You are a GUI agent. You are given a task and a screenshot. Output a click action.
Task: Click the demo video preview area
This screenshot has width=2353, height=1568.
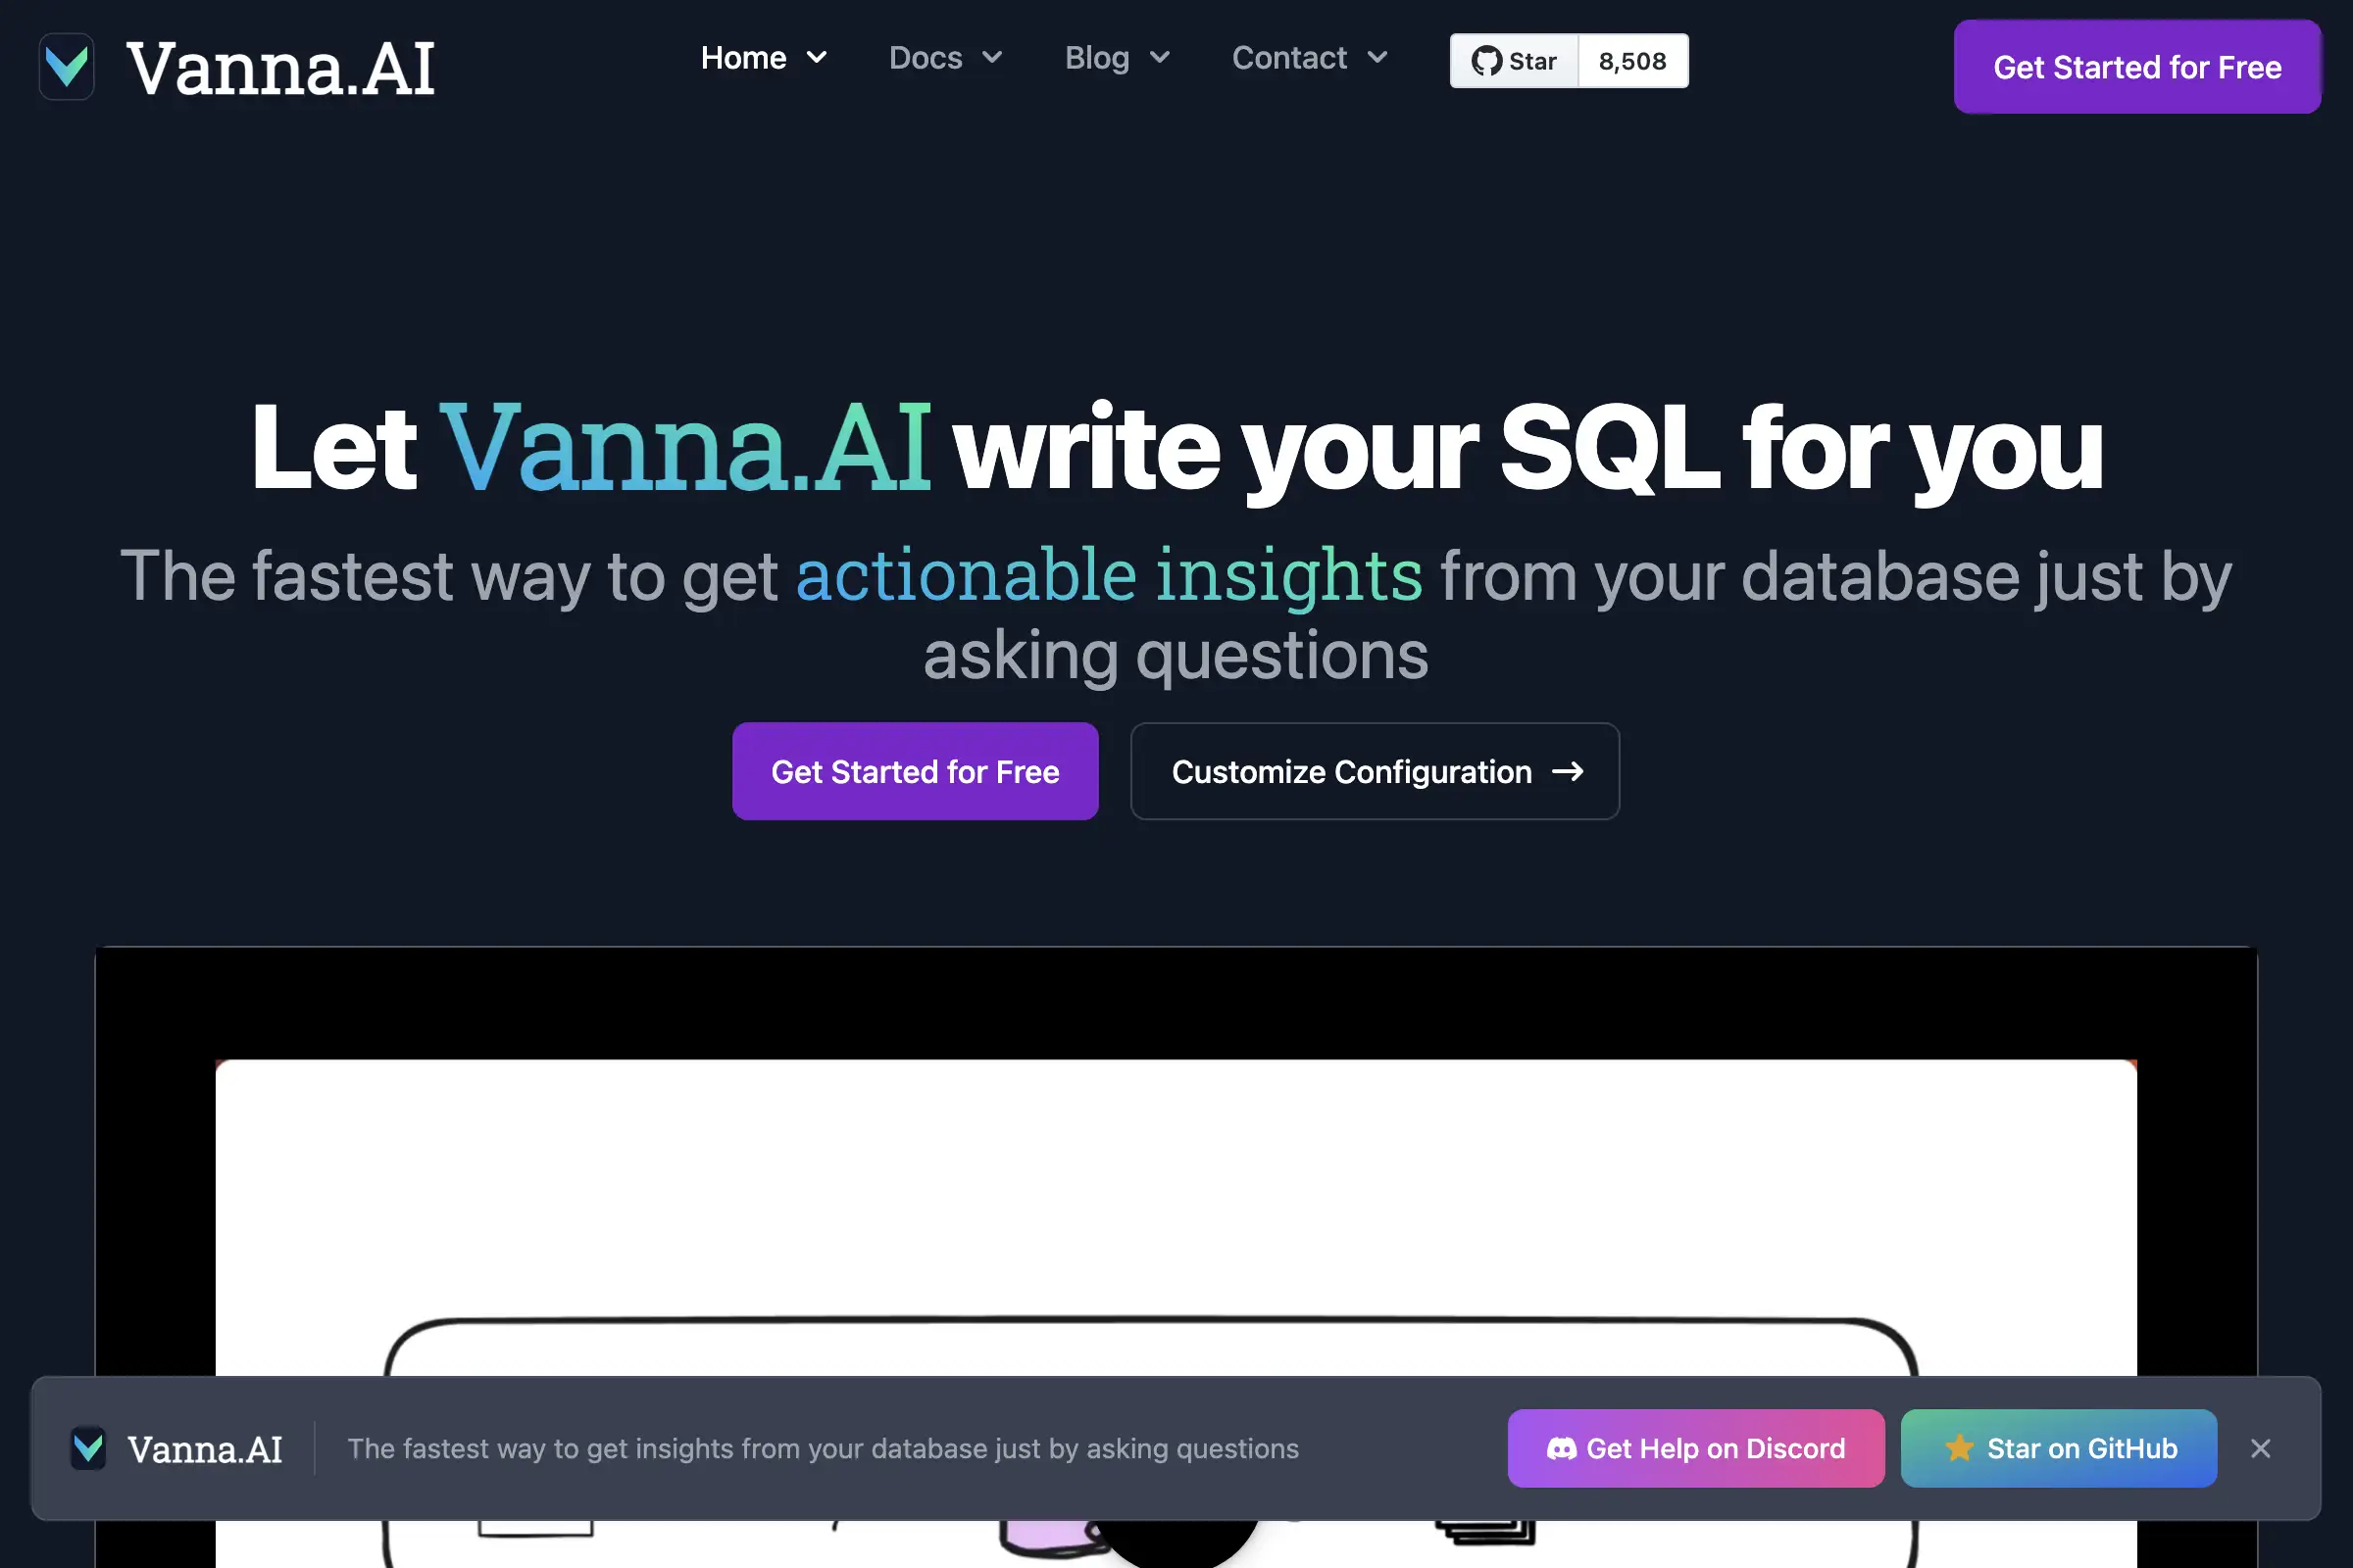point(1176,1200)
